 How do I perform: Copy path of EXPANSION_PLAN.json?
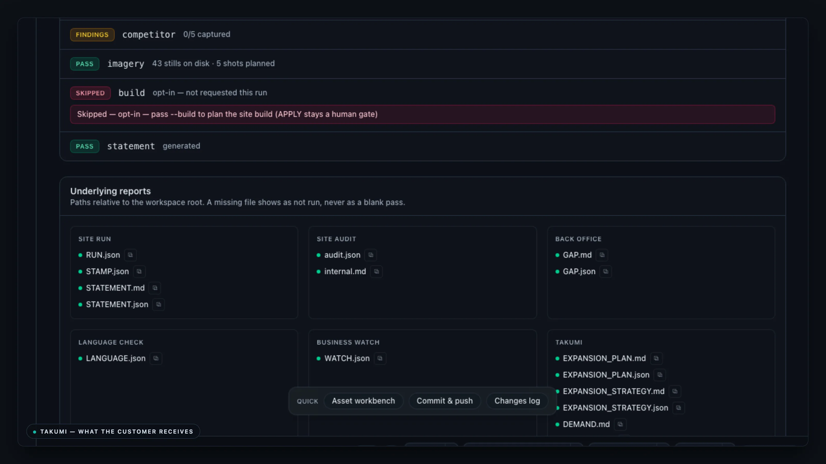(x=660, y=375)
